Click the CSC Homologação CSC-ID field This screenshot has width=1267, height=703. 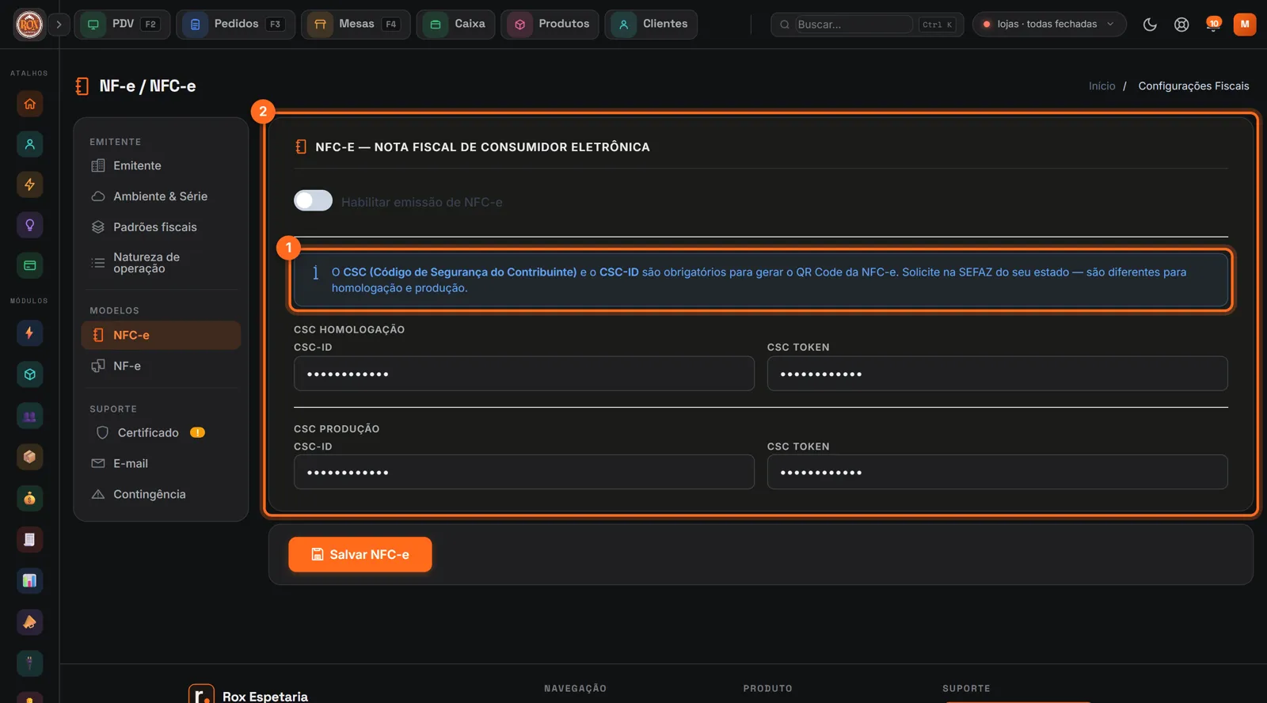524,374
